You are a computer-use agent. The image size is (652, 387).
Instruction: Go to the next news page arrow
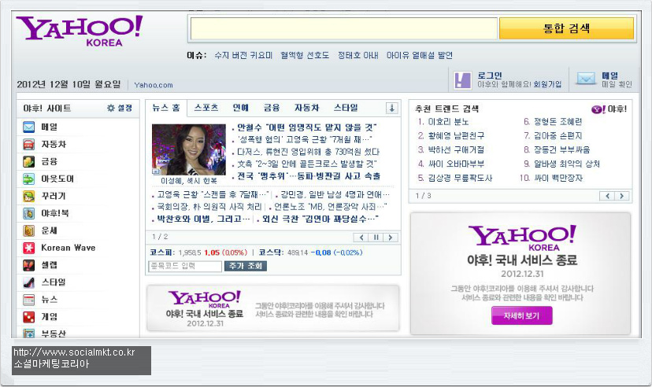[391, 237]
